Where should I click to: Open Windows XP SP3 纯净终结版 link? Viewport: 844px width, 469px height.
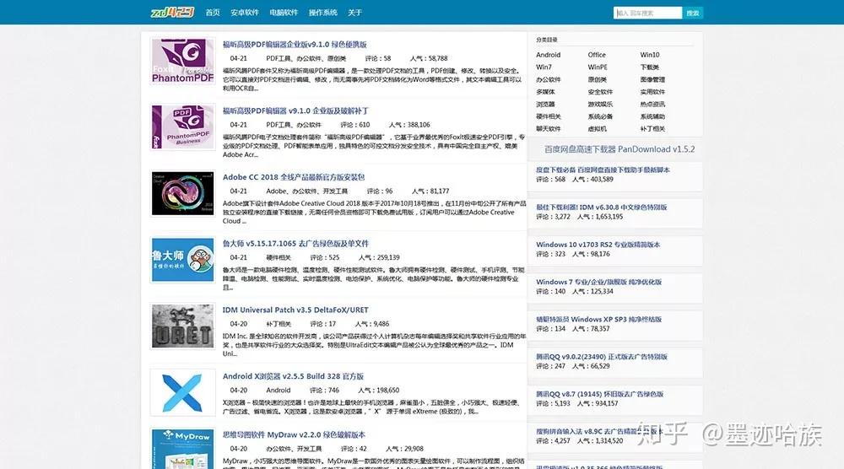click(598, 320)
